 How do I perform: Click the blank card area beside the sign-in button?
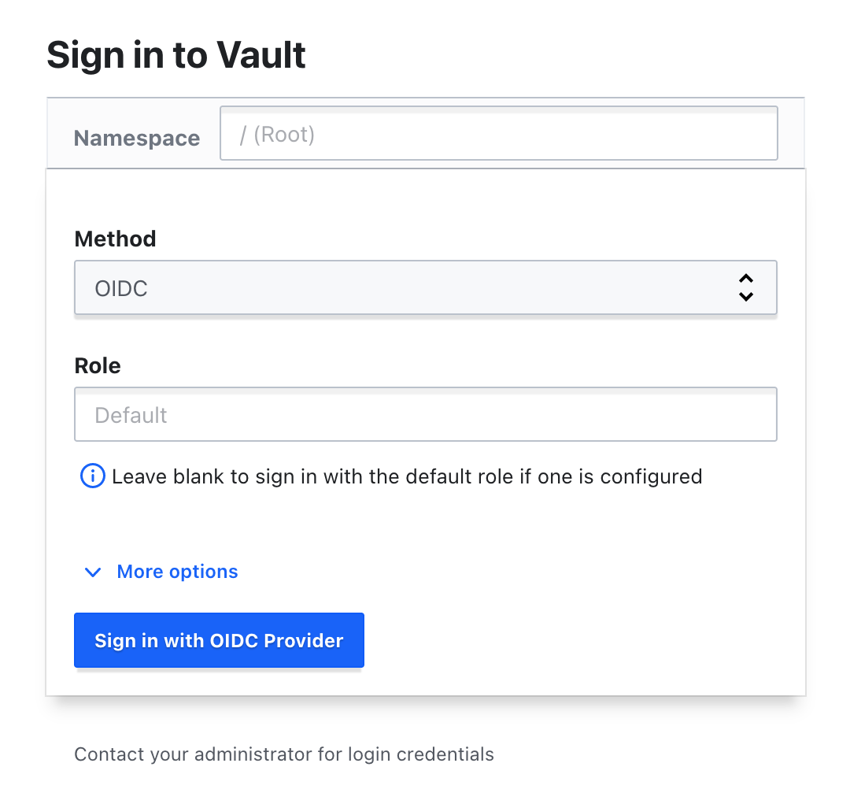582,640
